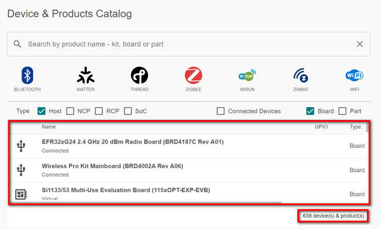This screenshot has width=381, height=229.
Task: Click the 639 device(s) & product(s) count
Action: pyautogui.click(x=333, y=216)
